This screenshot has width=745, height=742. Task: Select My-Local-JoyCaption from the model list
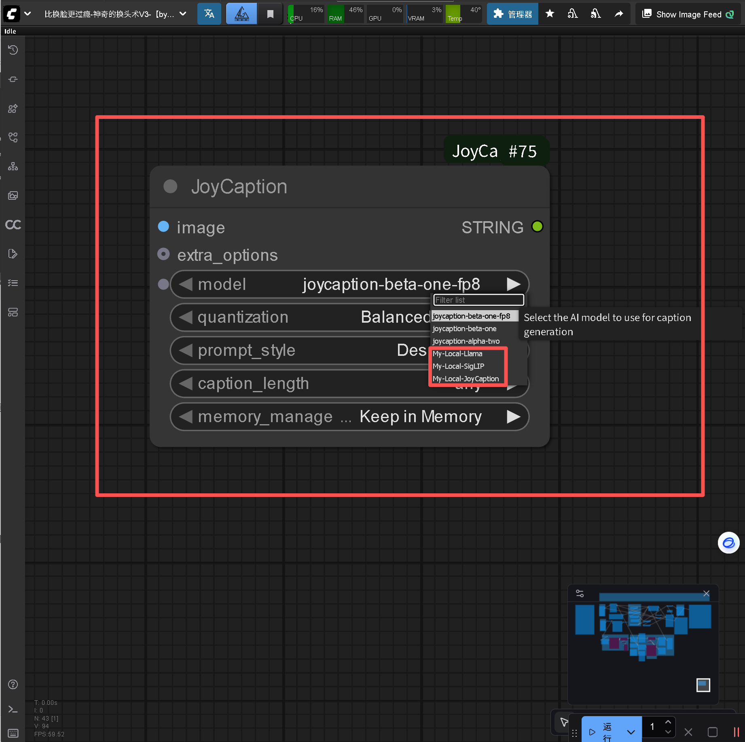tap(466, 378)
